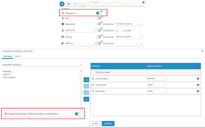Open Visit duration Balance representation dropdown
The width and height of the screenshot is (205, 128).
point(157,79)
